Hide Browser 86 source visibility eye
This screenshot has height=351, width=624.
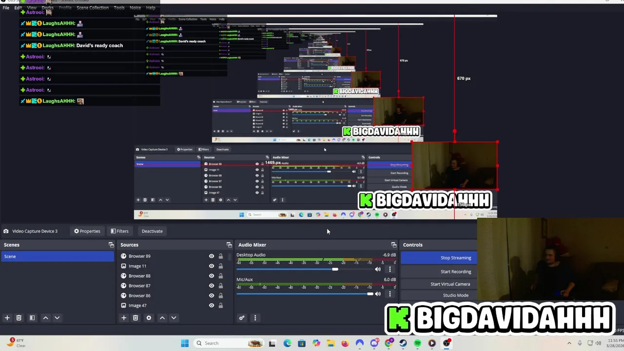212,295
